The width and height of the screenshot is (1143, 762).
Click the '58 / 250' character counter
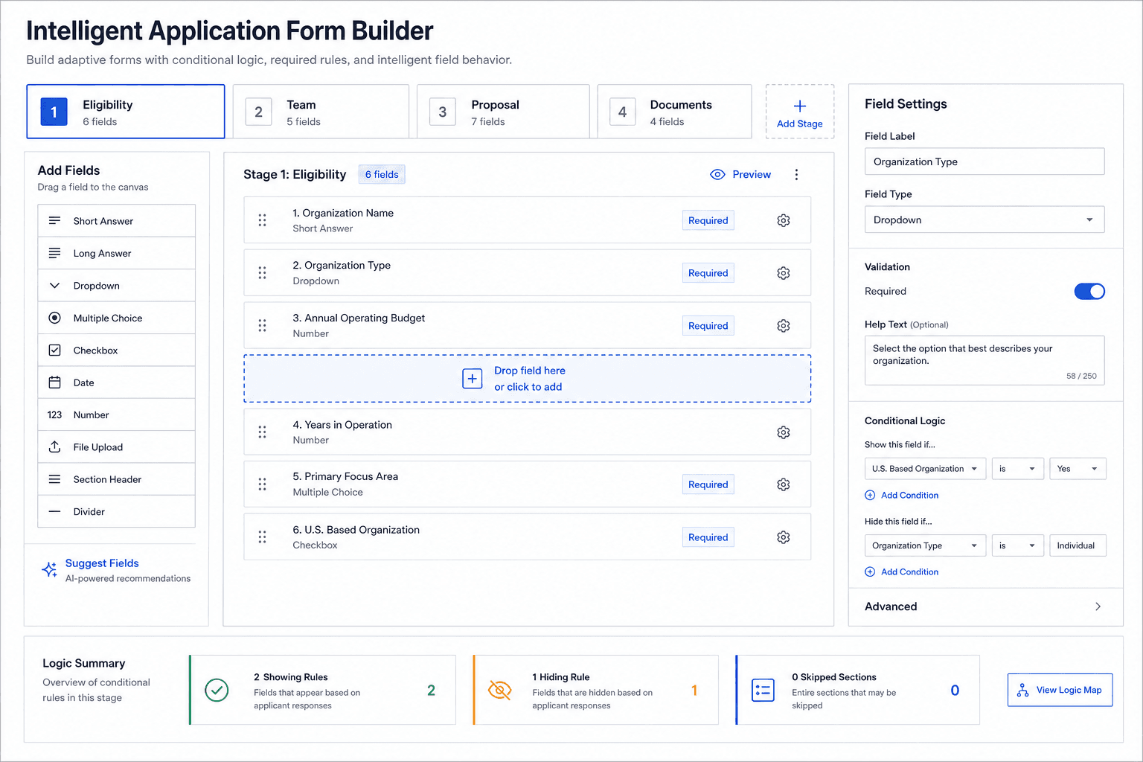(x=1081, y=376)
